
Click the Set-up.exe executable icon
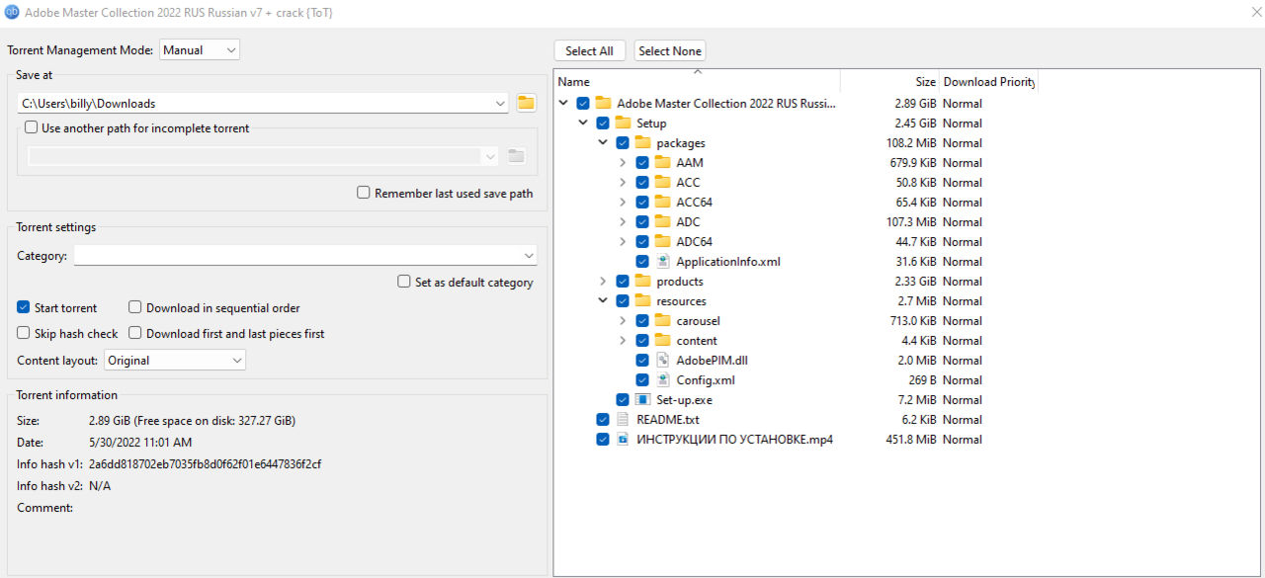[641, 399]
